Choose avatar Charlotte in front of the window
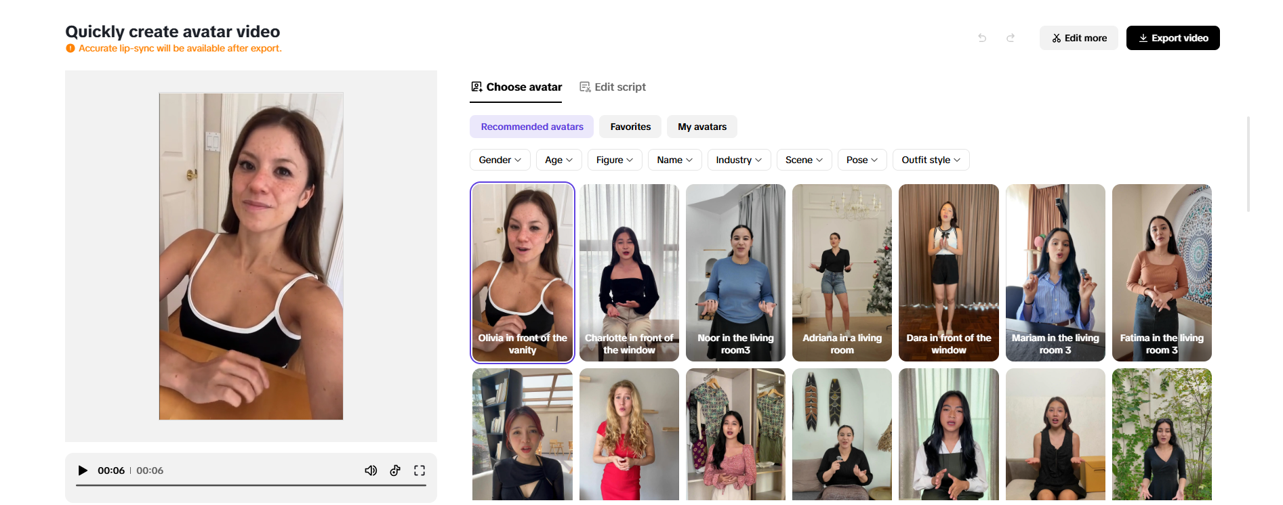 click(629, 273)
